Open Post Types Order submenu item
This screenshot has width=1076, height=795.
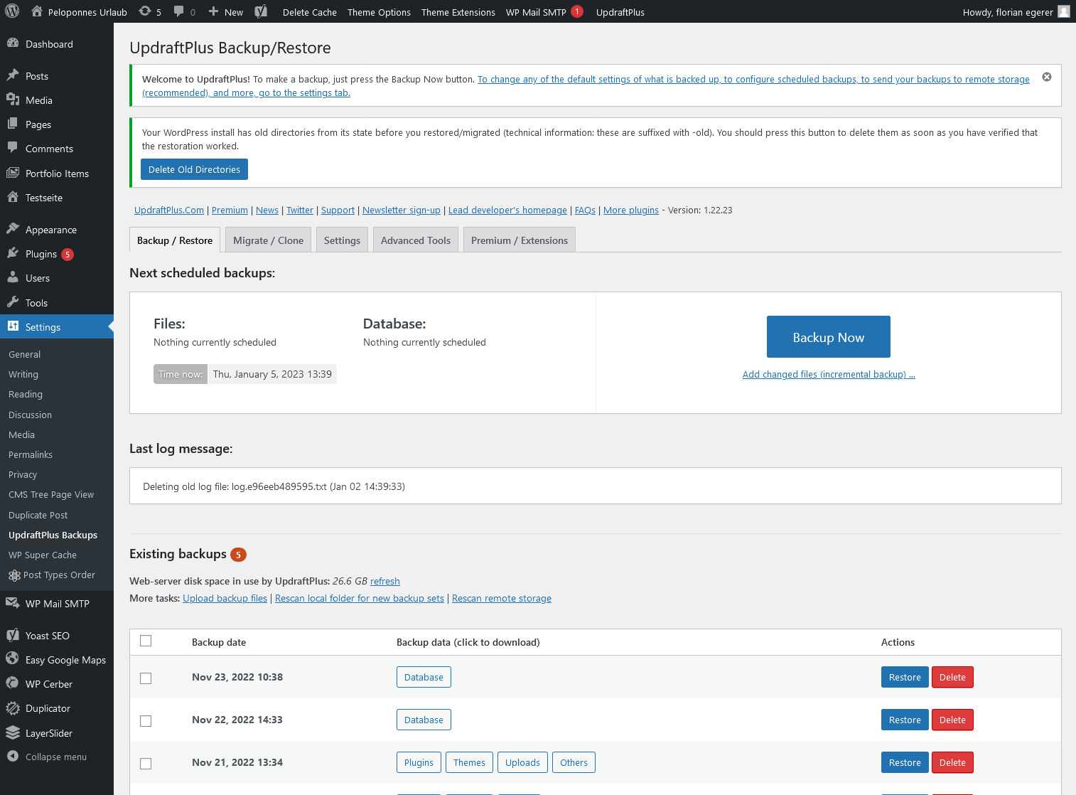click(57, 575)
